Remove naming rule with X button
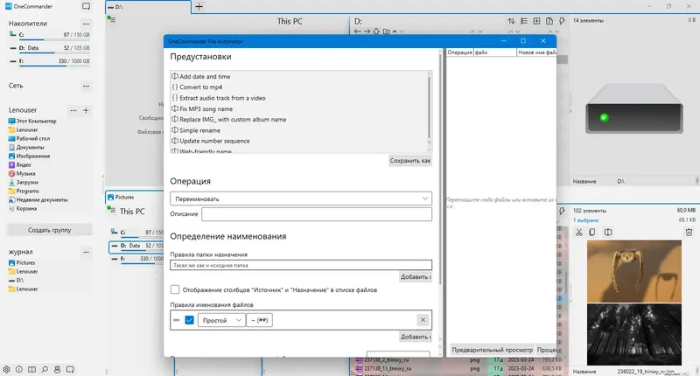 [423, 320]
